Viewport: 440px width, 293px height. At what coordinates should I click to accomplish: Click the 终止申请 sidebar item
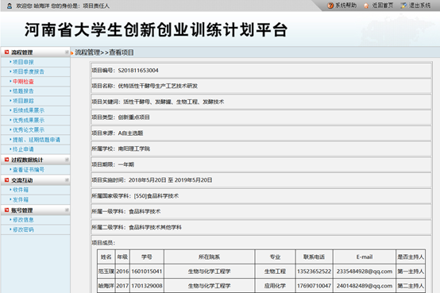23,149
